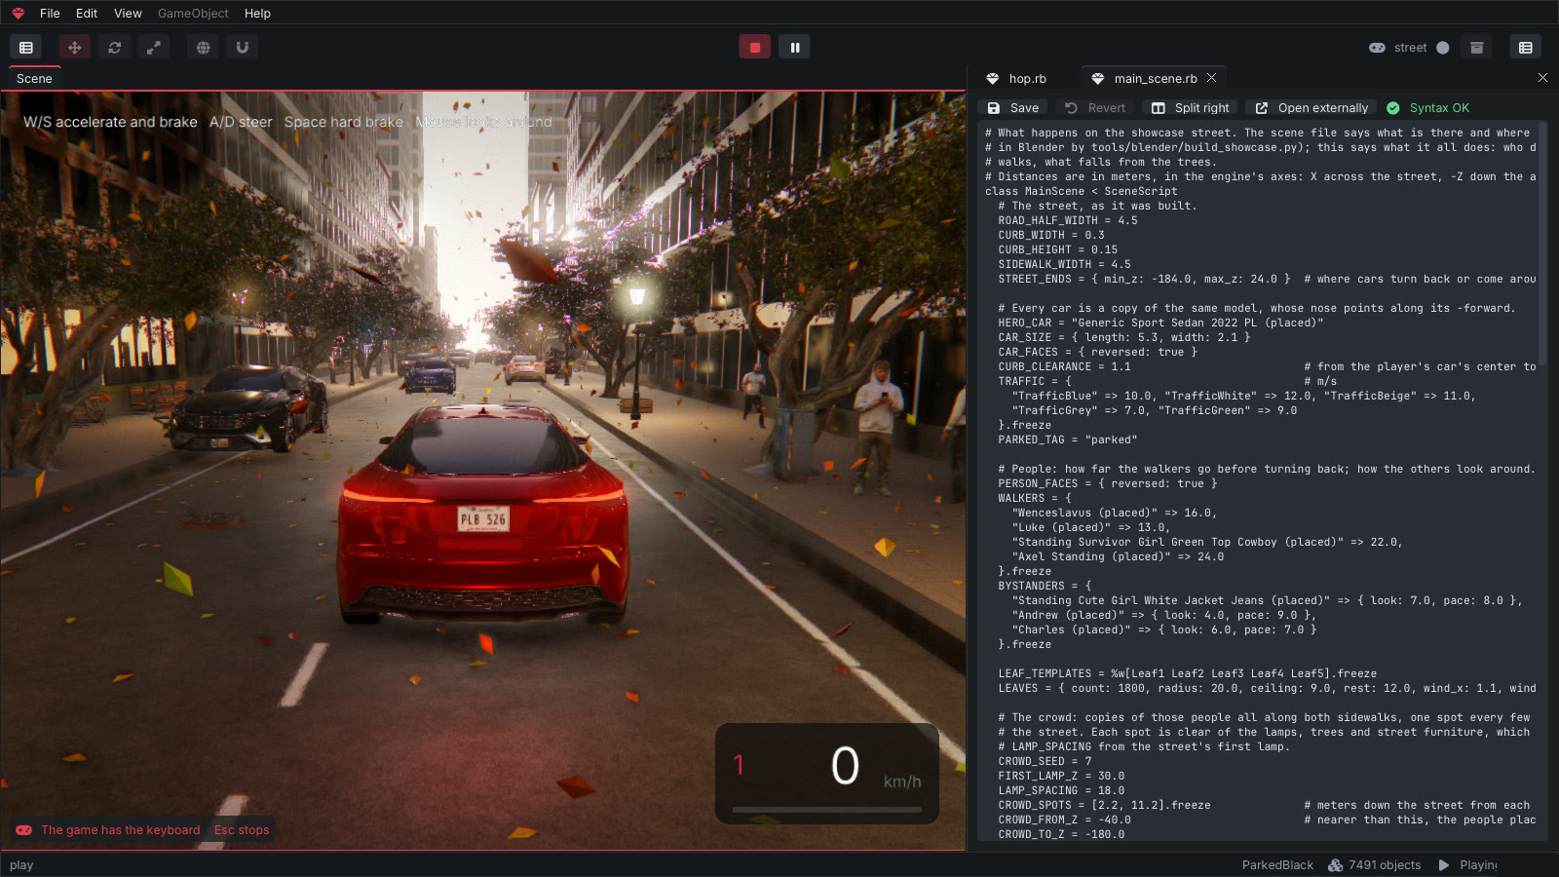Click ParkedBlack in the status bar
1559x877 pixels.
point(1277,865)
